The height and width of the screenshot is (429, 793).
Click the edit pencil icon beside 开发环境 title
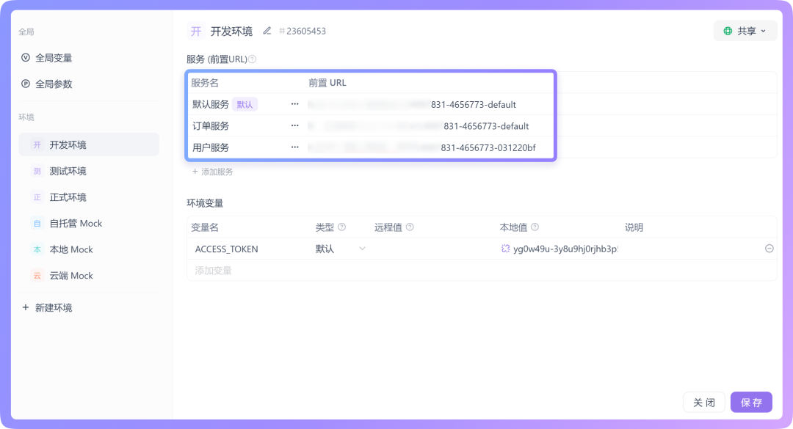point(267,31)
